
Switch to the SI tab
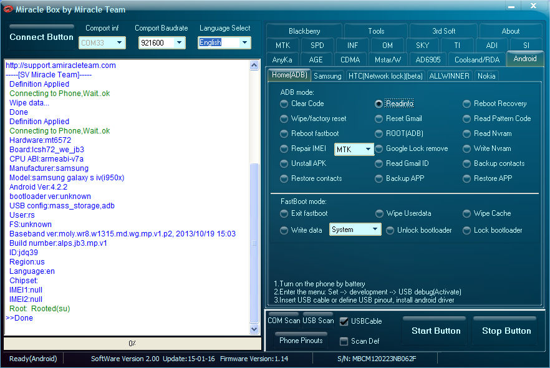[x=526, y=46]
